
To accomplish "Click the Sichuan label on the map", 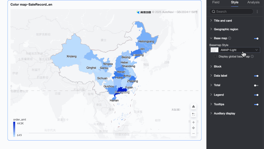I will coord(102,78).
